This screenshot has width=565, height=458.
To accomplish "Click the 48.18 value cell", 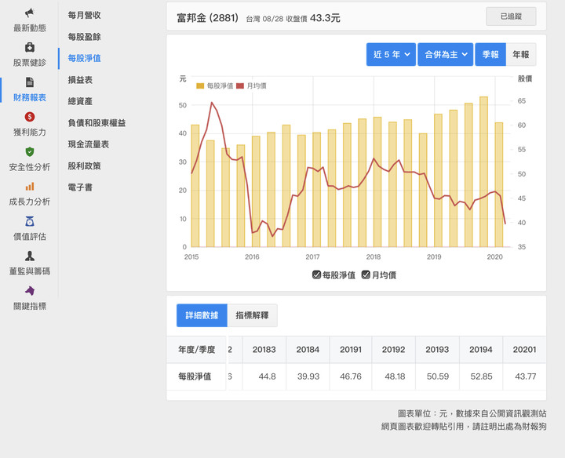I will pyautogui.click(x=393, y=376).
